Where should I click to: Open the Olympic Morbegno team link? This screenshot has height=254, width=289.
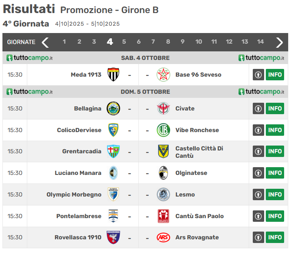click(x=74, y=194)
